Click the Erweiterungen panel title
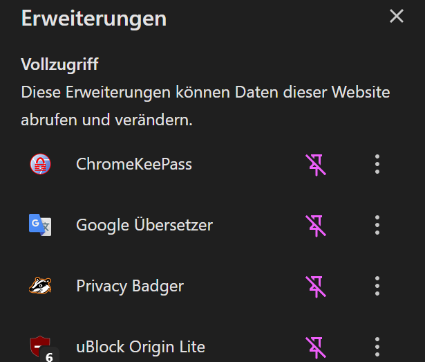This screenshot has width=425, height=362. pyautogui.click(x=94, y=18)
